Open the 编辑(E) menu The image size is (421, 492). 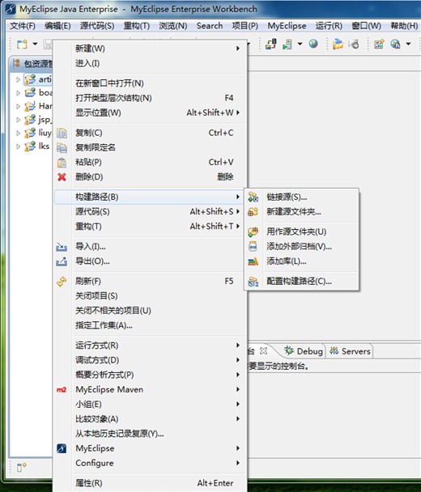[57, 26]
